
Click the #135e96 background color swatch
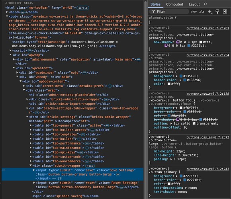click(181, 76)
